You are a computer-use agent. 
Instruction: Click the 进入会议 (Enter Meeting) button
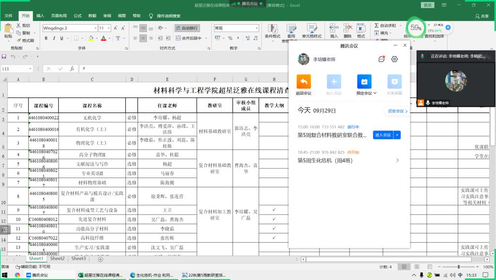tap(383, 135)
